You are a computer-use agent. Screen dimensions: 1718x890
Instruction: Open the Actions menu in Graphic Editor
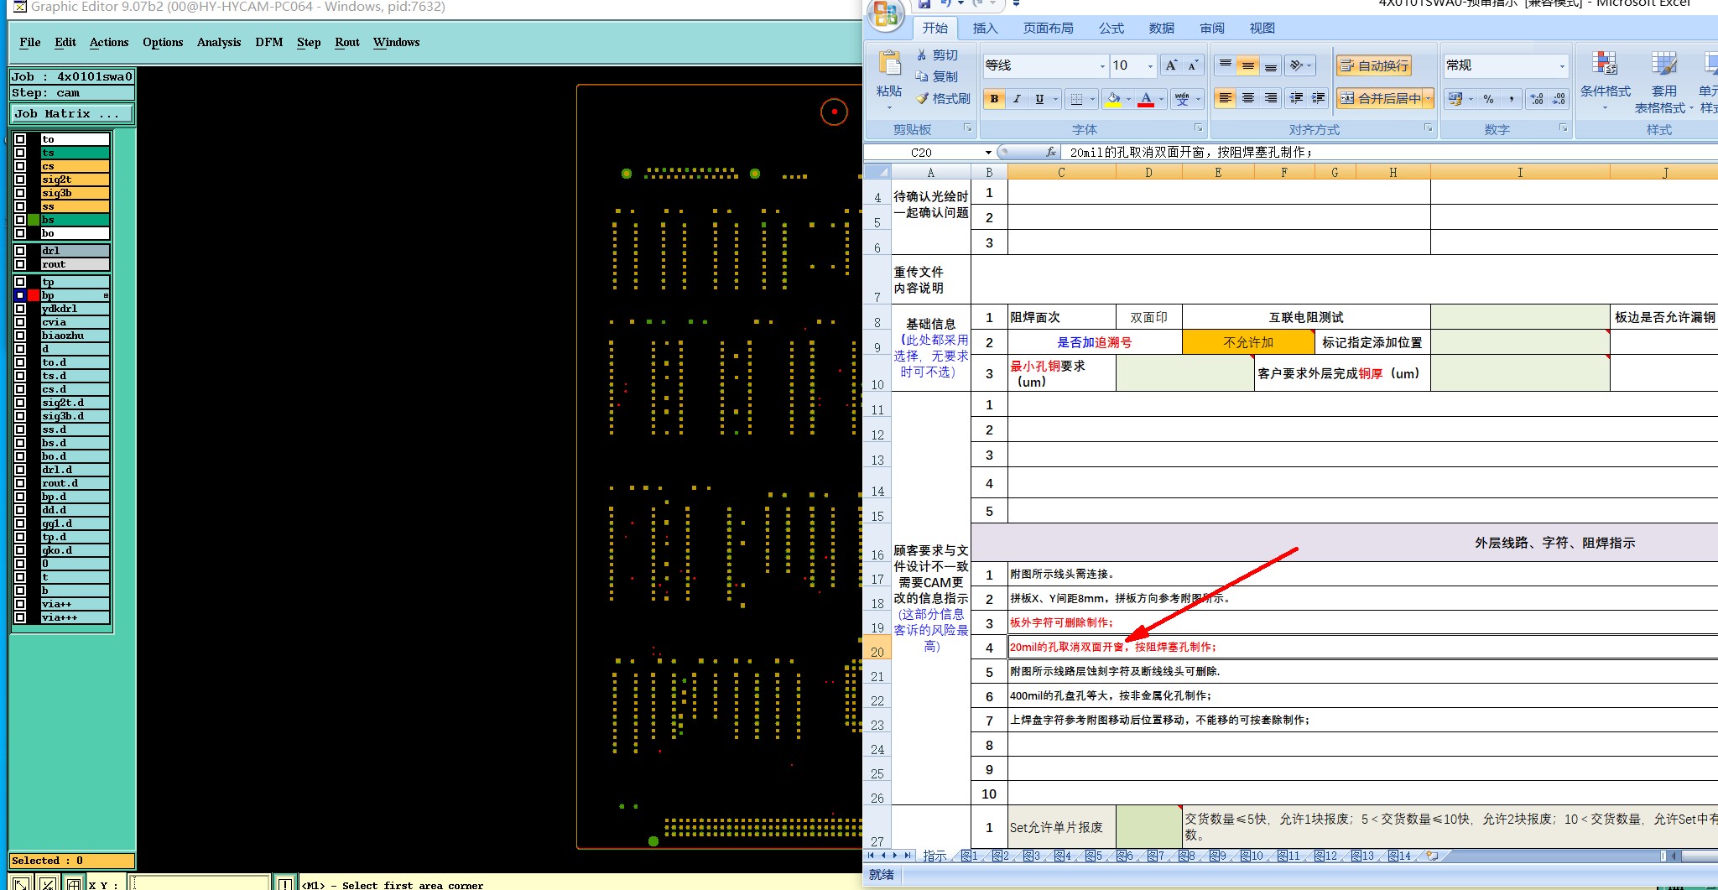(109, 42)
